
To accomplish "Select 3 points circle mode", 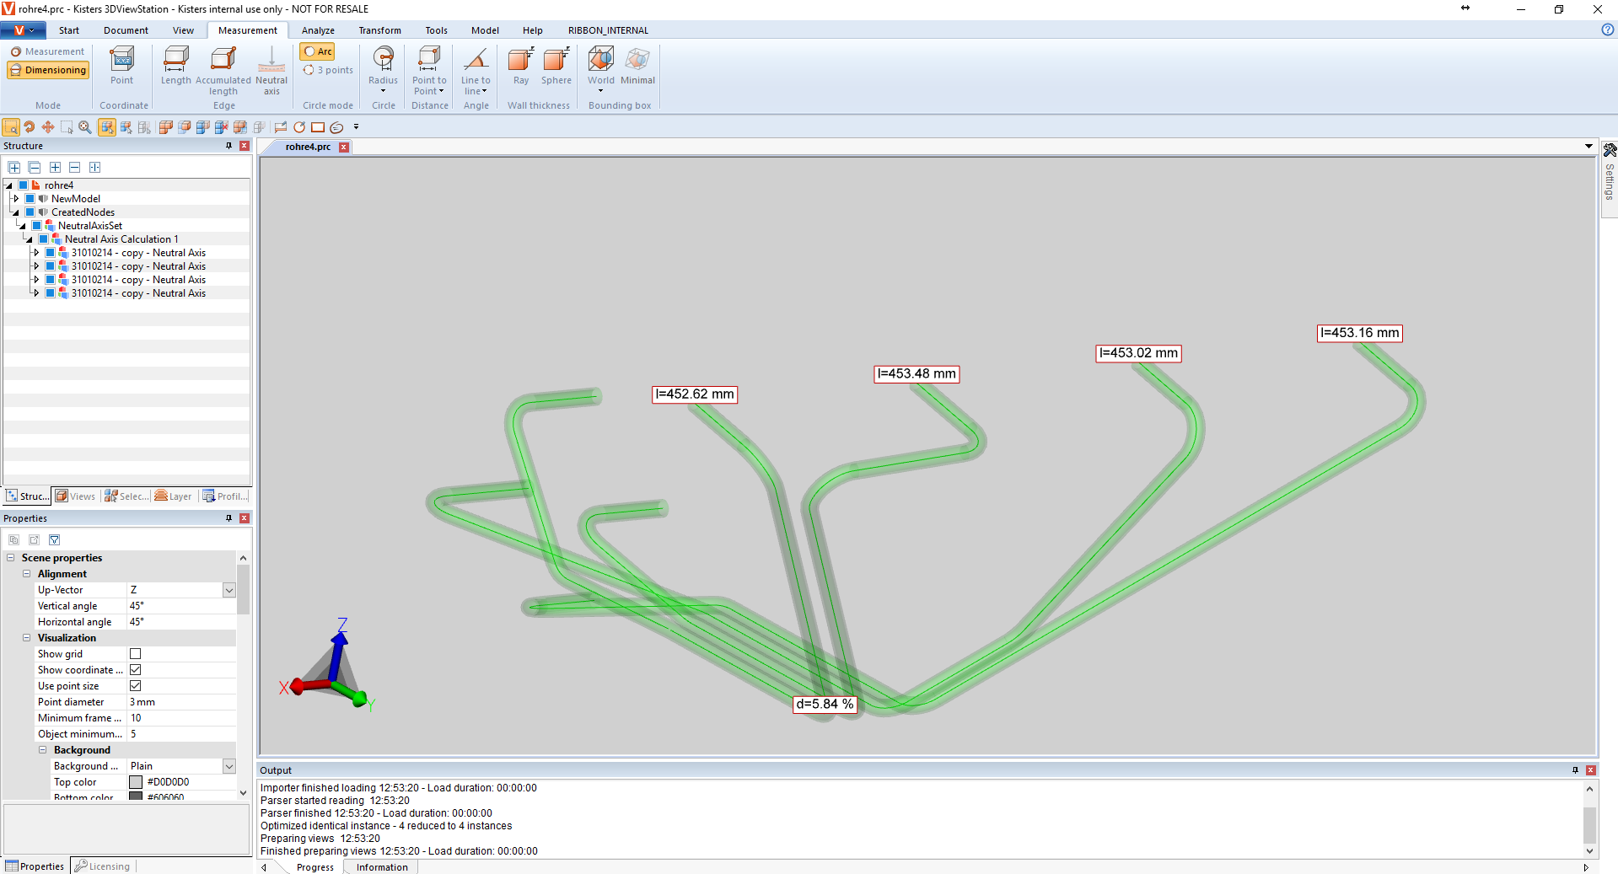I will click(328, 70).
